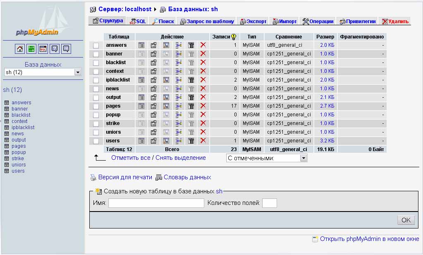Drop the news table with red X
Screen dimensions: 423x255
203,89
